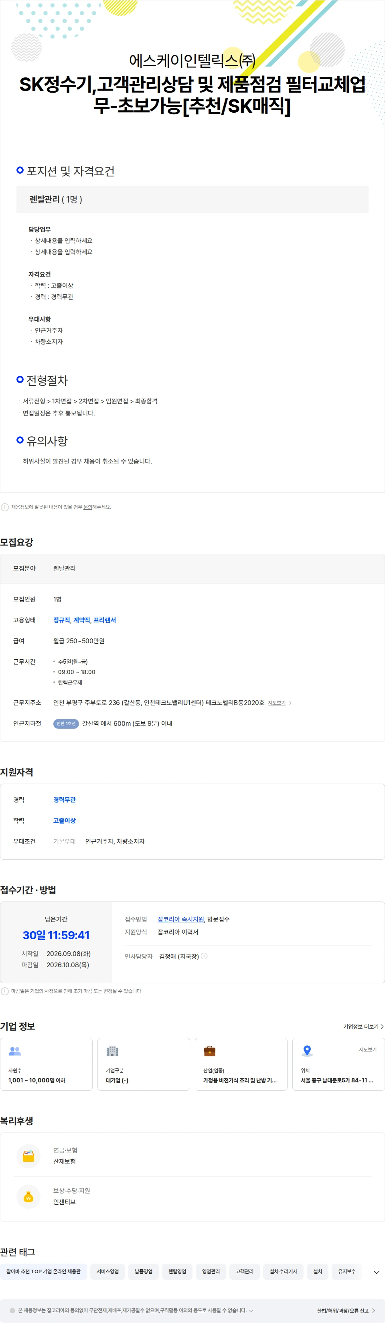Select the 고객관리 tag
Image resolution: width=385 pixels, height=1323 pixels.
pyautogui.click(x=244, y=1271)
